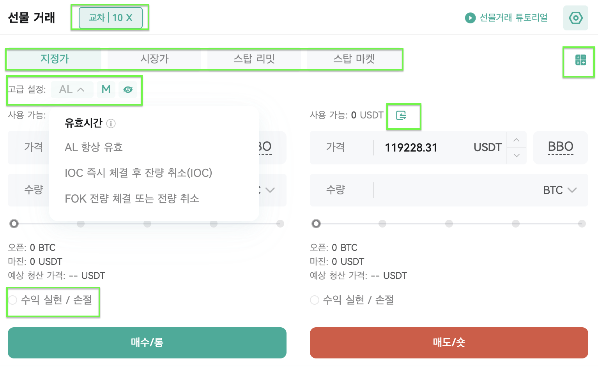
Task: Select the M advanced order mode icon
Action: (x=106, y=89)
